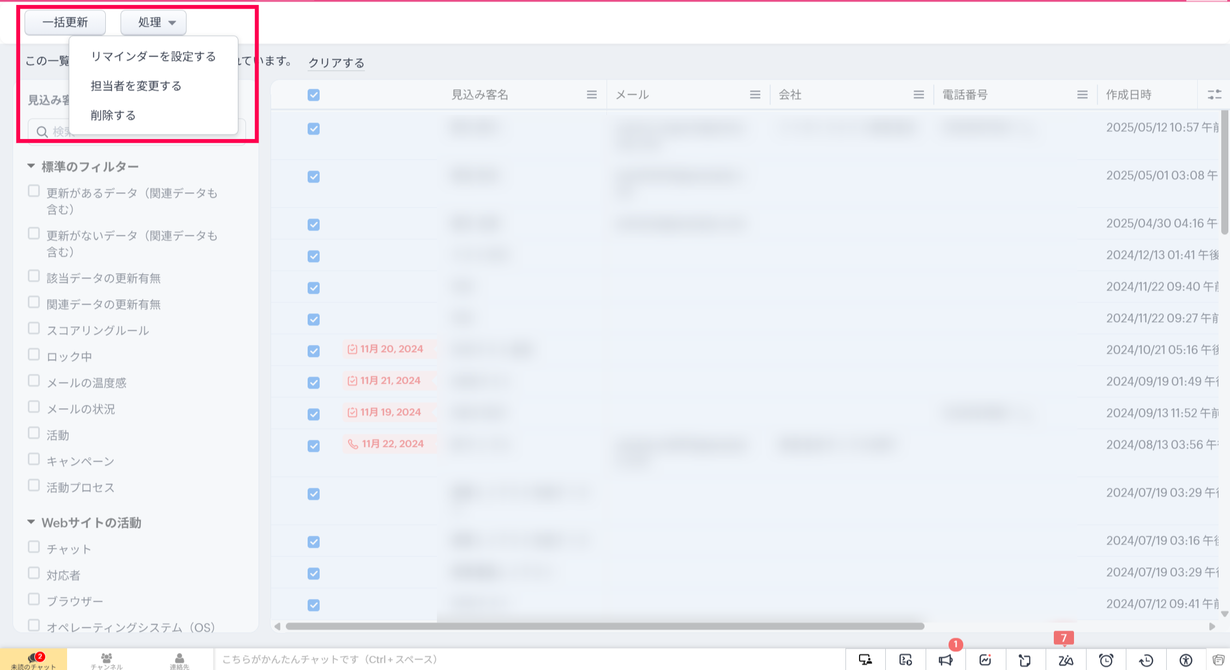1230x670 pixels.
Task: Collapse the Webサイトの活動 section
Action: tap(32, 522)
